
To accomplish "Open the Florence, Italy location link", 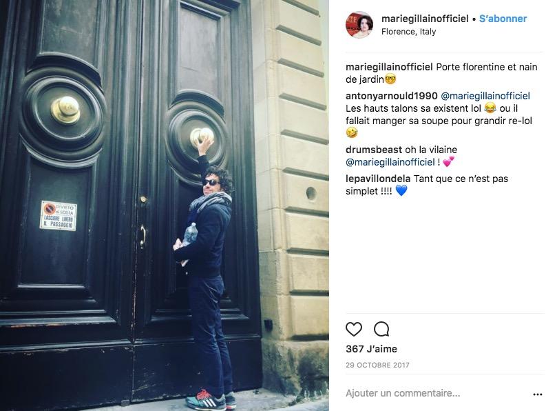I will tap(408, 32).
